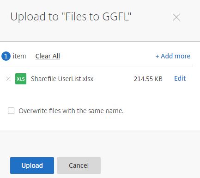Click the 'Overwrite files with the same name' label

71,111
